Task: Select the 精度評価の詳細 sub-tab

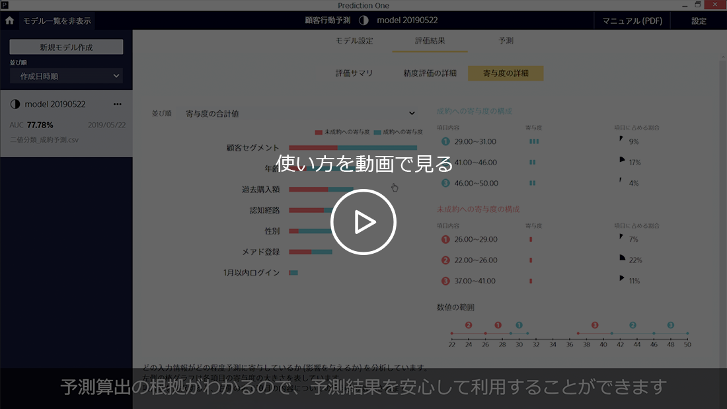Action: (430, 73)
